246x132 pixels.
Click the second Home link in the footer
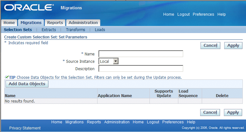point(138,122)
